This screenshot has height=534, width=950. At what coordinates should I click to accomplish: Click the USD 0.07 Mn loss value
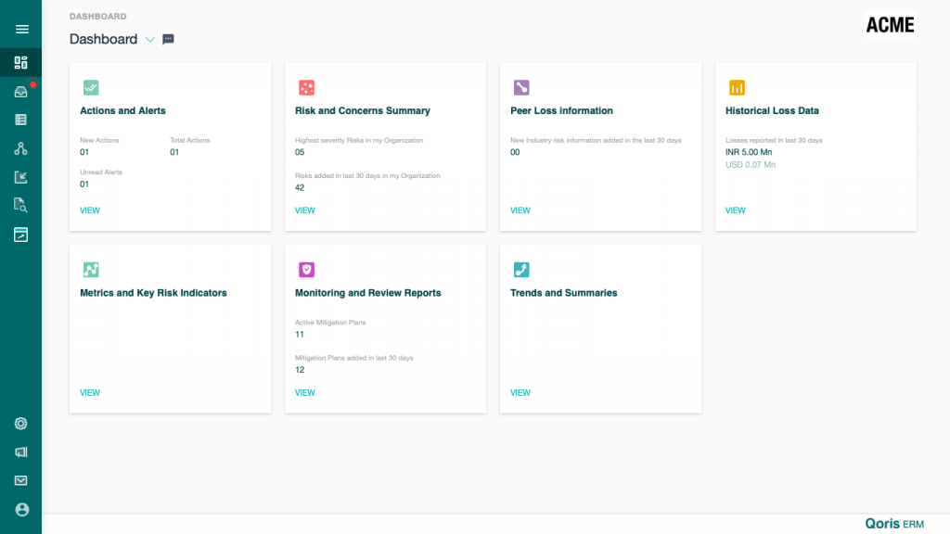pos(750,165)
